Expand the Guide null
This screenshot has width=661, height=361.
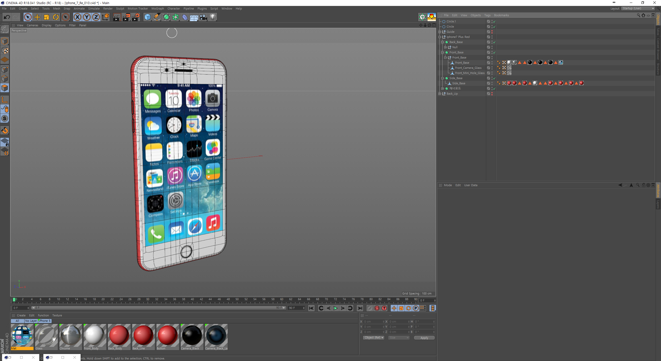coord(440,32)
